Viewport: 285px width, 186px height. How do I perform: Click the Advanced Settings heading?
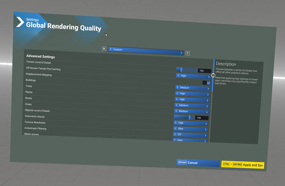(x=40, y=57)
